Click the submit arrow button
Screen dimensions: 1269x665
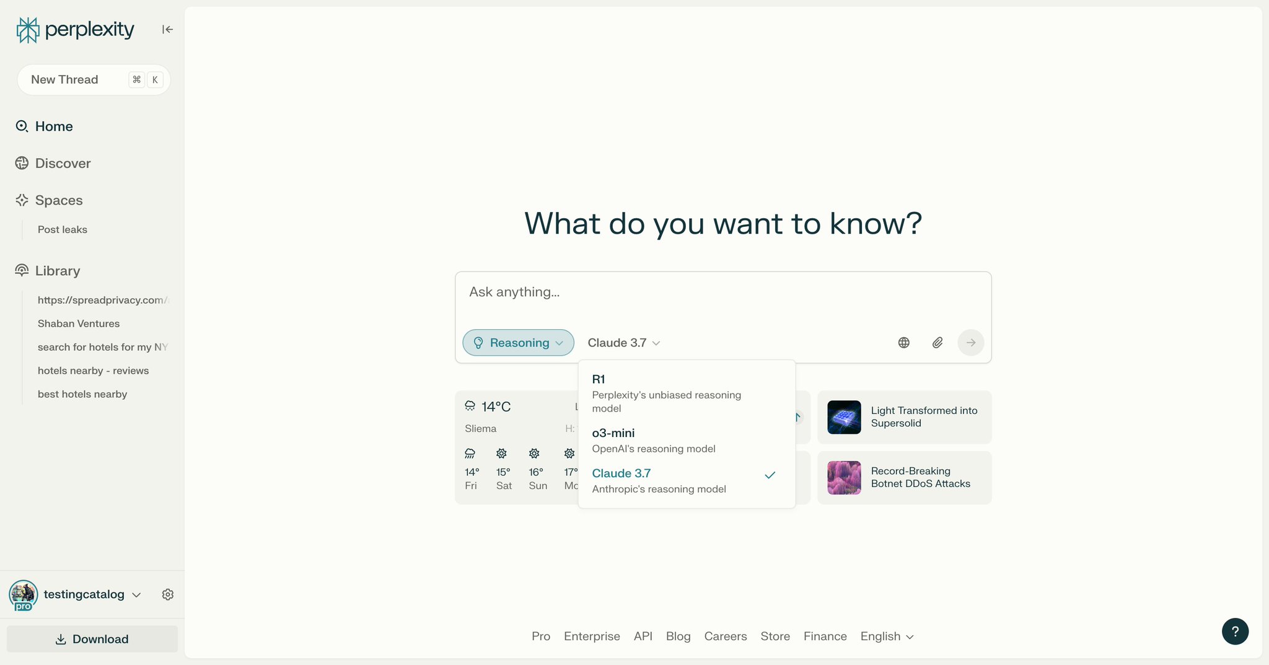click(971, 343)
